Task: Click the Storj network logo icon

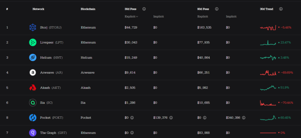Action: tap(33, 28)
